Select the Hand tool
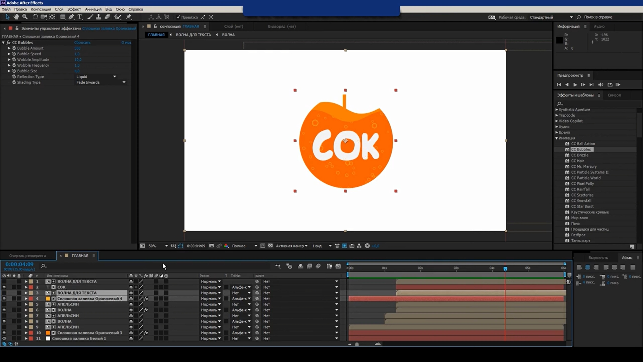 16,17
